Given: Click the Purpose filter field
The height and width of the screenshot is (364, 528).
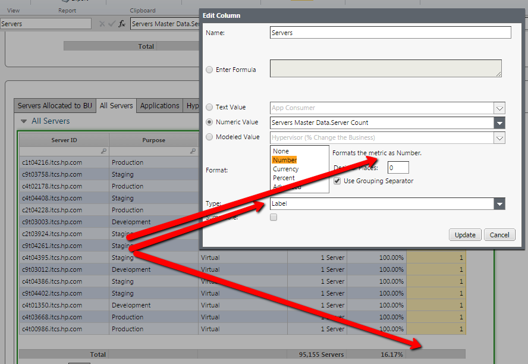Looking at the screenshot, I should (x=153, y=151).
